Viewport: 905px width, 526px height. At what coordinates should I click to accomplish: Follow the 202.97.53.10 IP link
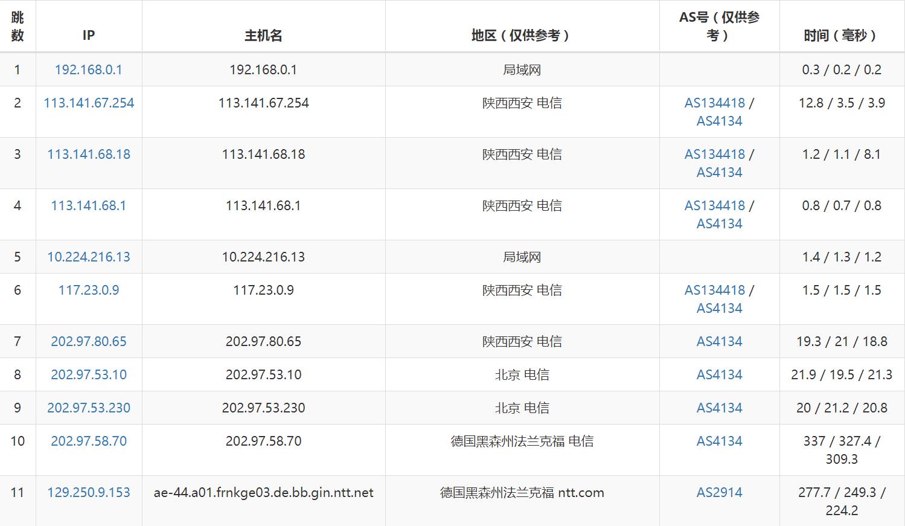pos(89,374)
